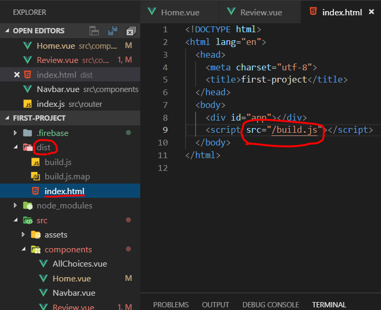Click the .firebase folder icon
This screenshot has width=381, height=310.
coord(28,133)
